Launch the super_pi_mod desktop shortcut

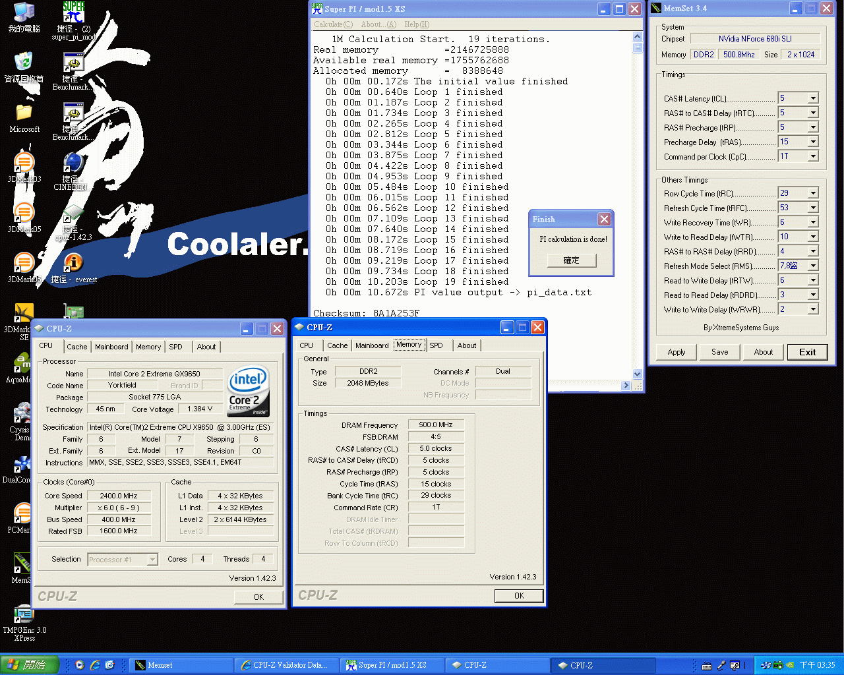pos(73,21)
